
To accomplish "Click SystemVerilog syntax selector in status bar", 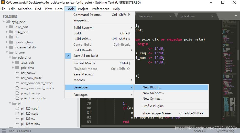I will pyautogui.click(x=225, y=131).
